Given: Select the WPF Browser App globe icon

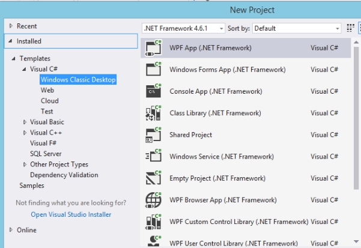Looking at the screenshot, I should [153, 200].
